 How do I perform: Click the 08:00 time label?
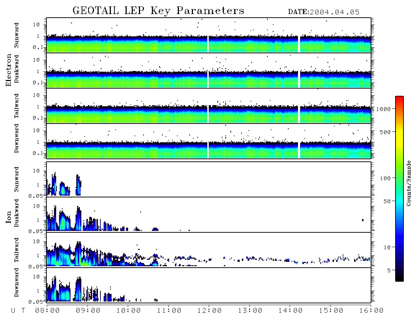48,311
